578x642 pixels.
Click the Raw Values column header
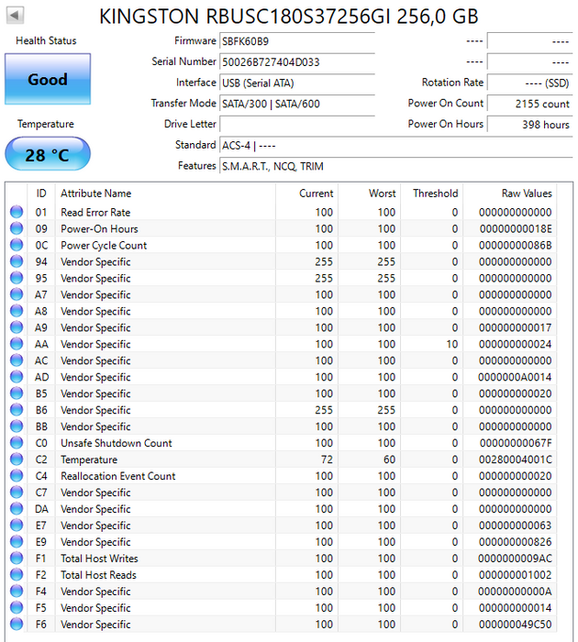(526, 194)
